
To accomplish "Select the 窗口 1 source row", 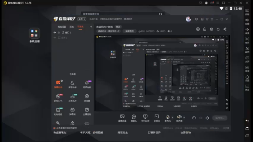I will click(x=73, y=33).
